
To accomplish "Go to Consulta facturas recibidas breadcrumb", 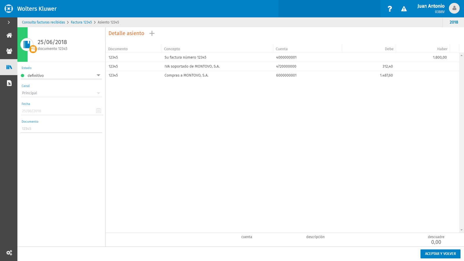I will 43,22.
